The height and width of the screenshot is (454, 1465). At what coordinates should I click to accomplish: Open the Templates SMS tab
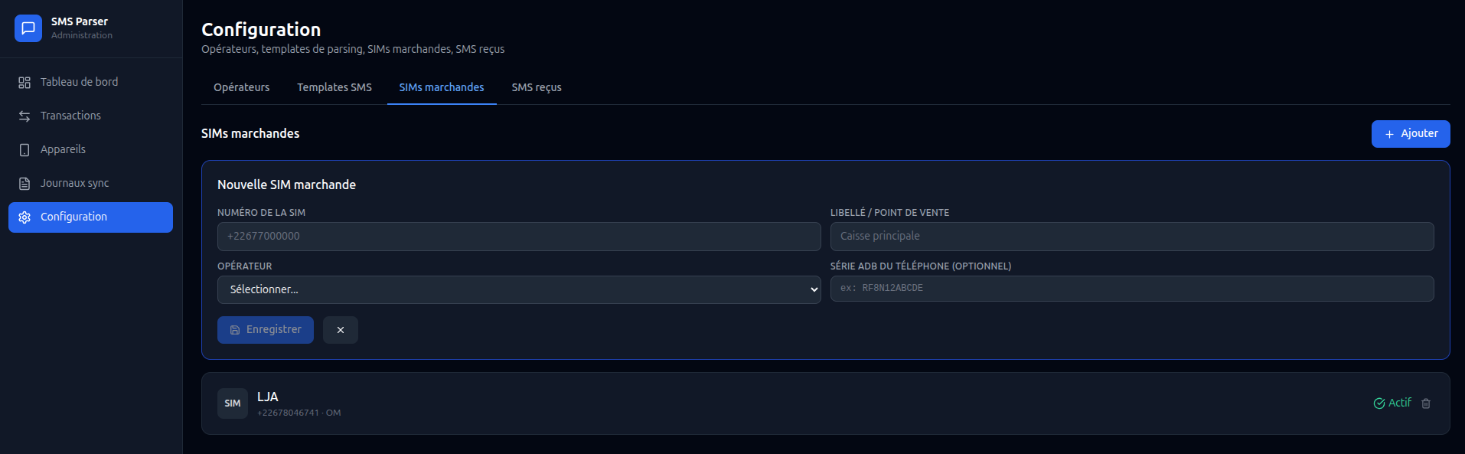(x=334, y=87)
